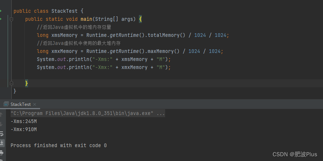
Task: Click xmsMemory in its long declaration
Action: (64, 35)
